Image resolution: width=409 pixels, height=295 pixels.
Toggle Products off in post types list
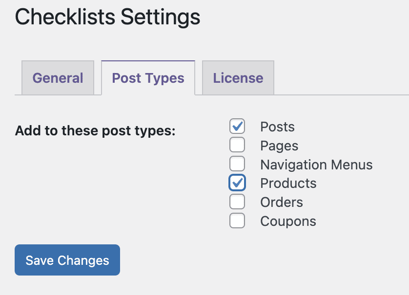pyautogui.click(x=237, y=183)
